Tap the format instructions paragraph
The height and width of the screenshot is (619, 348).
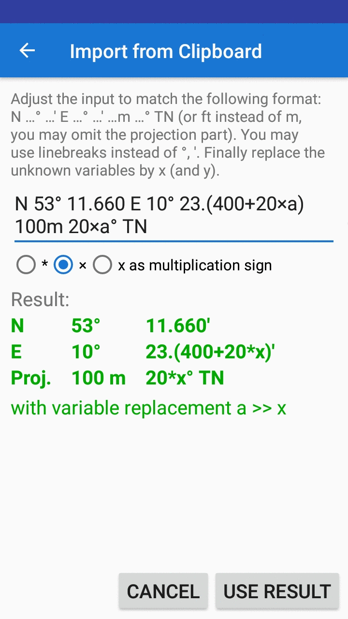(168, 135)
